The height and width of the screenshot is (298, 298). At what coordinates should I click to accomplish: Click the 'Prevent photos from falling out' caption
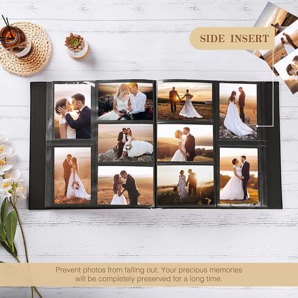click(x=149, y=274)
